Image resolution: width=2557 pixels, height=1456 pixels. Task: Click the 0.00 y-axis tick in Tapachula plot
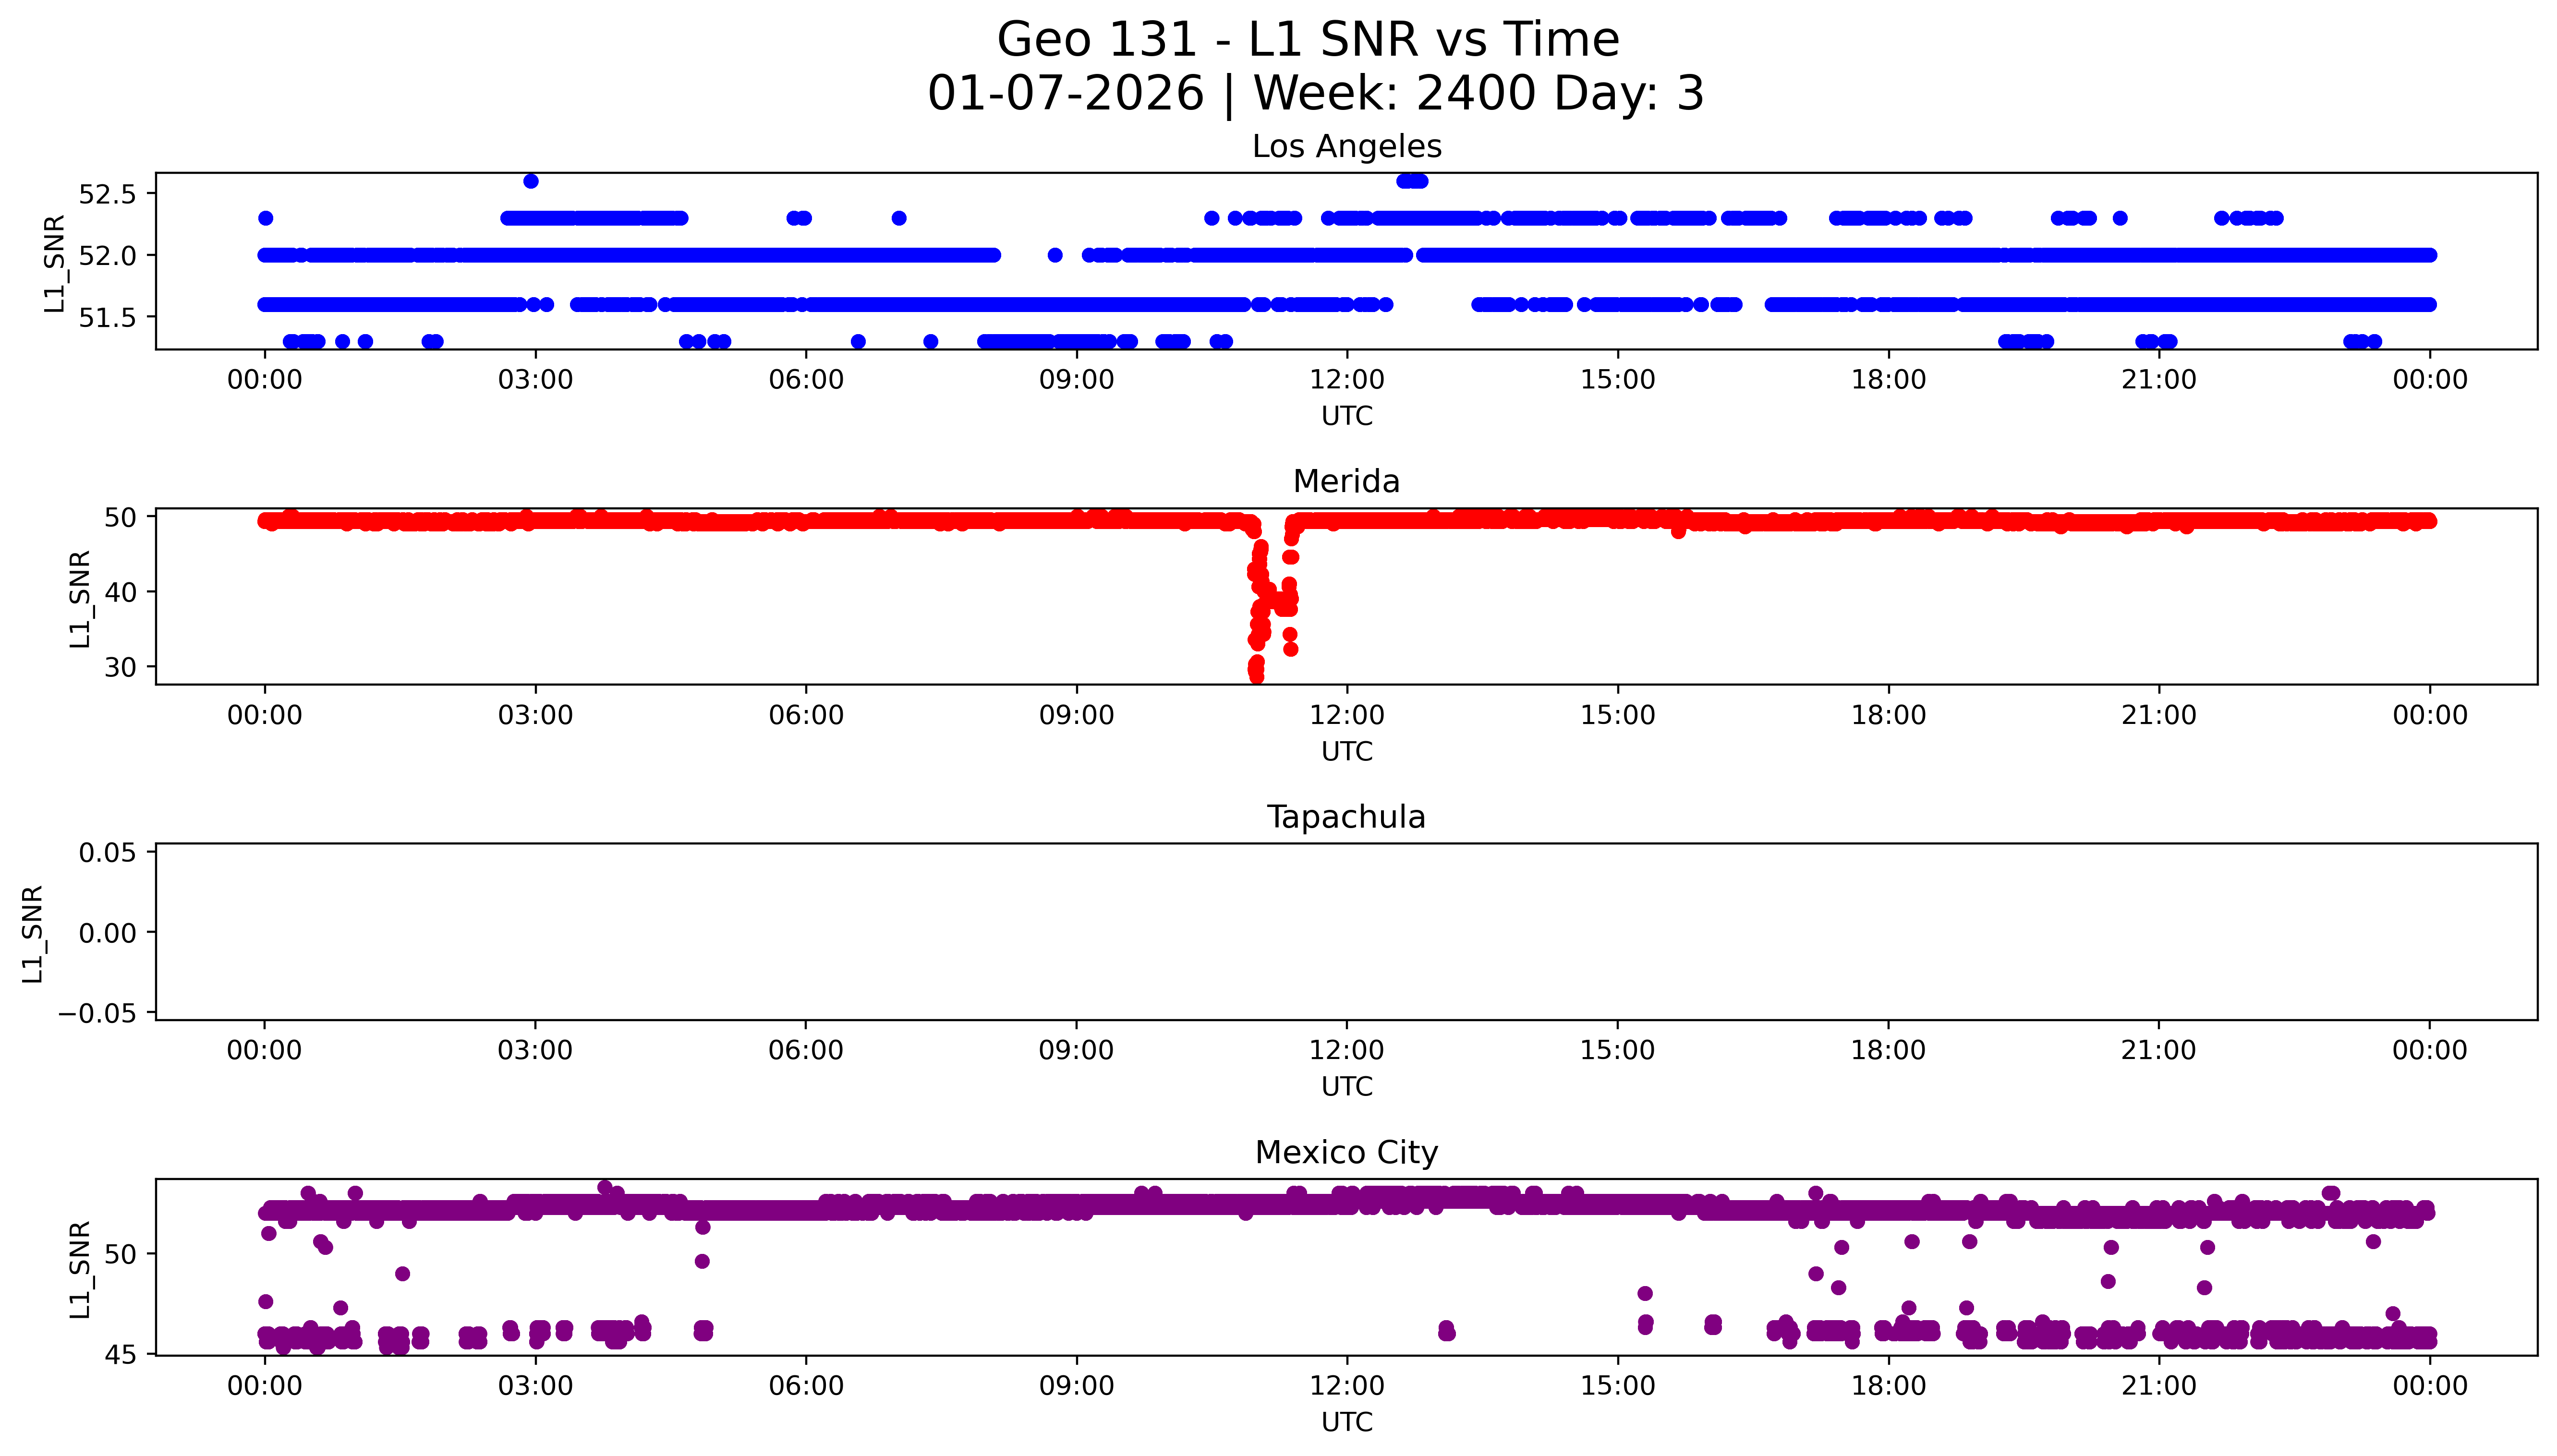pos(107,933)
